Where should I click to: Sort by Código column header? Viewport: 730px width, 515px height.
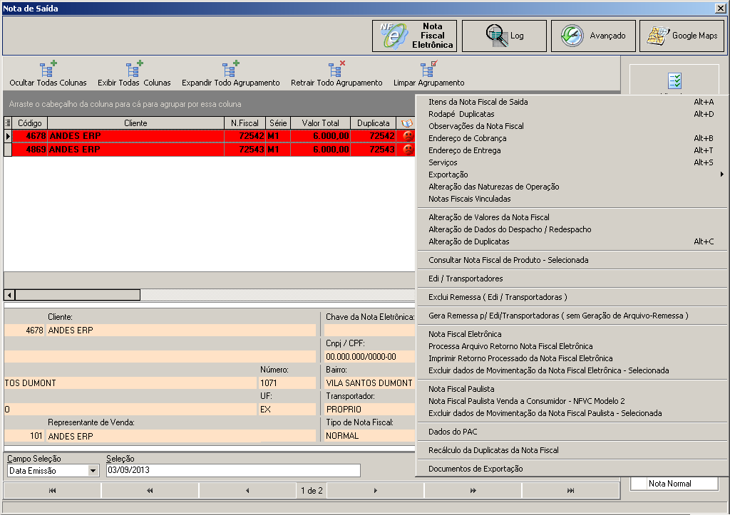tap(30, 123)
